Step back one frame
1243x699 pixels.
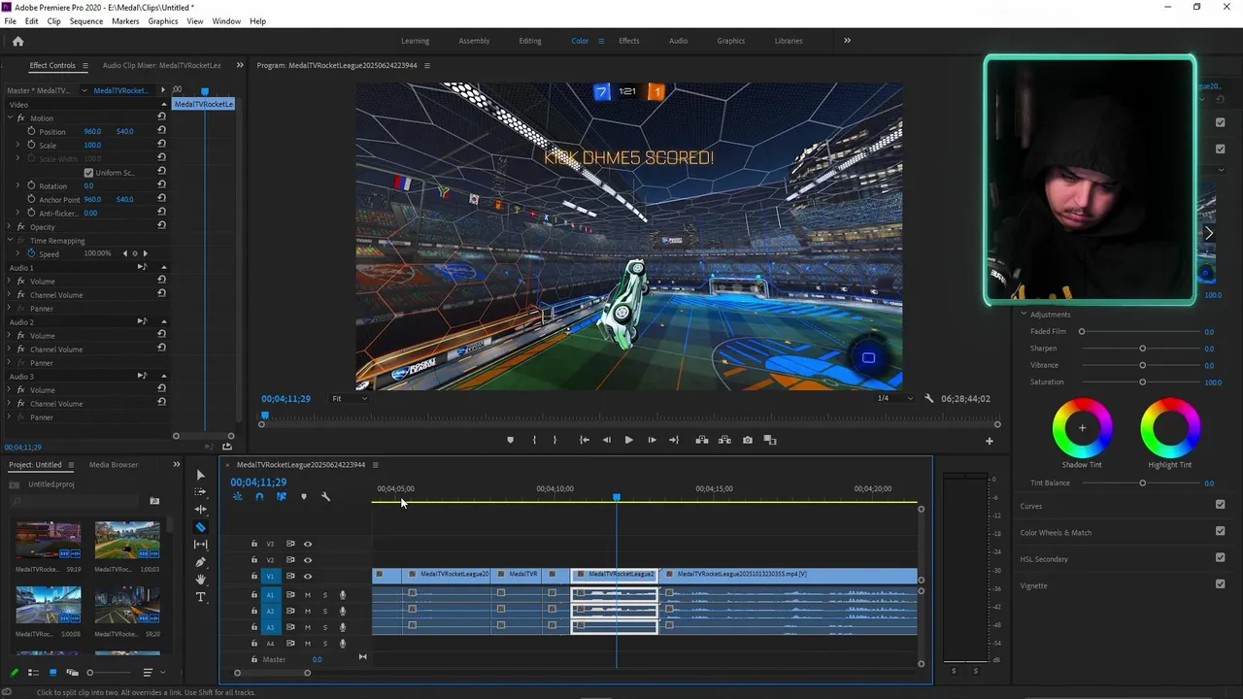(606, 440)
